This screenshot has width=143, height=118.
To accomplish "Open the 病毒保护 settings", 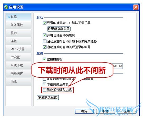I will point(19,73).
